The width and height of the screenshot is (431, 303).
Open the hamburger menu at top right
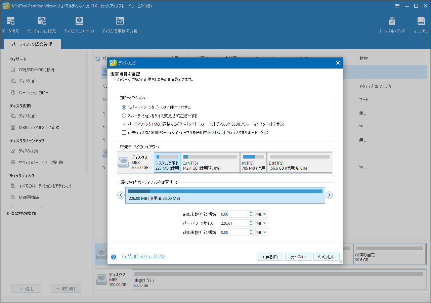pyautogui.click(x=397, y=5)
